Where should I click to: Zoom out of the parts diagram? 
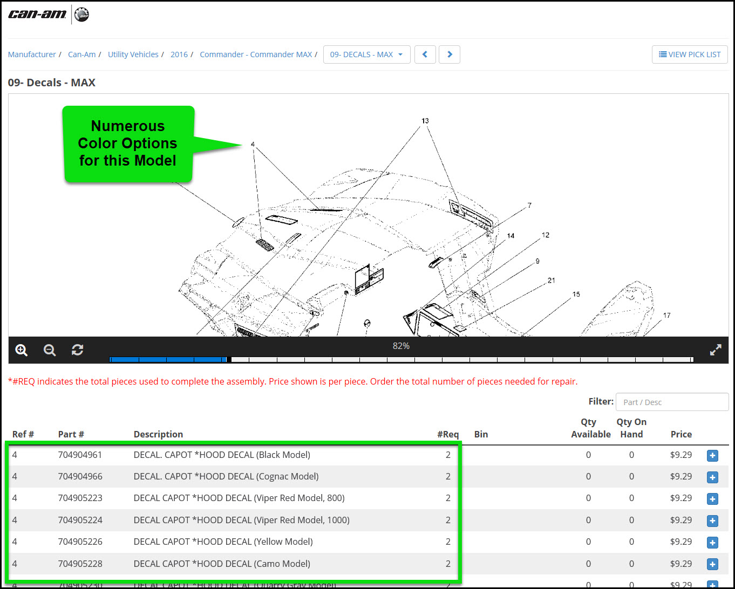(50, 350)
